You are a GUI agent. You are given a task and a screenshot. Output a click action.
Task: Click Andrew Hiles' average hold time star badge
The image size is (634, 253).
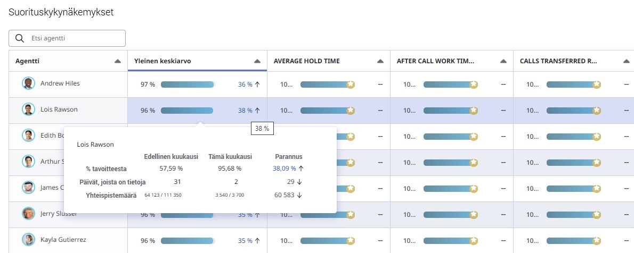(x=351, y=85)
